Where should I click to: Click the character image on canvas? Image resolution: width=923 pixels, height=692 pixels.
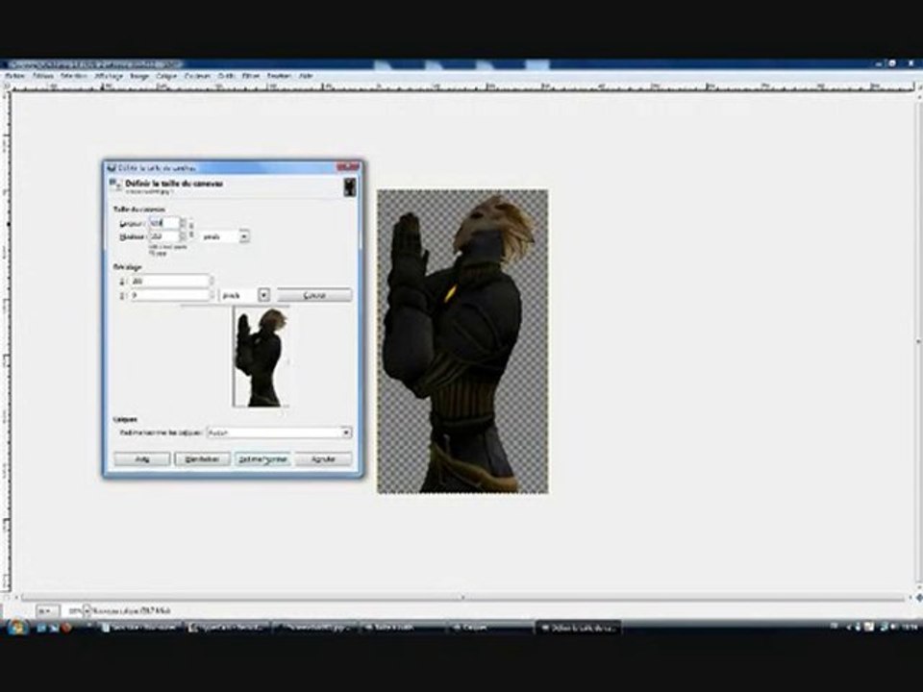point(462,341)
